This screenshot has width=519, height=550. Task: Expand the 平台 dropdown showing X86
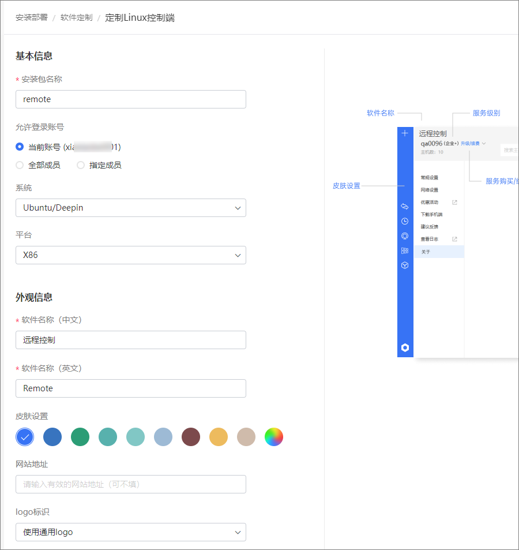(x=131, y=255)
